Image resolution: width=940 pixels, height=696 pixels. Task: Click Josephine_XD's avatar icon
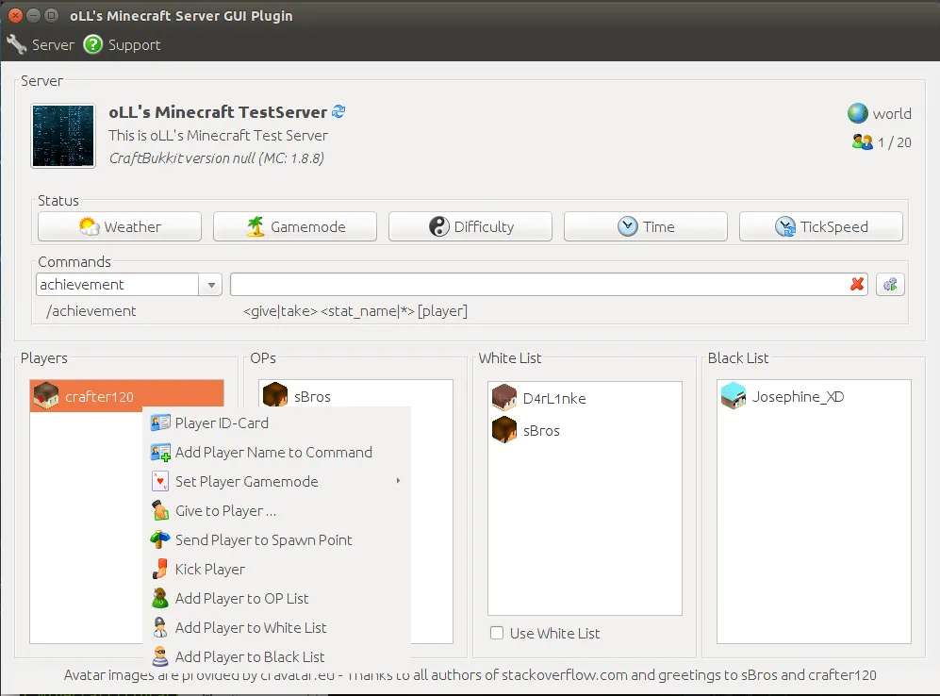(x=734, y=396)
